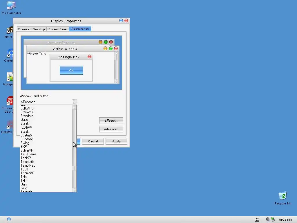Click the style list scrollbar thumb
The image size is (297, 223).
coord(75,168)
